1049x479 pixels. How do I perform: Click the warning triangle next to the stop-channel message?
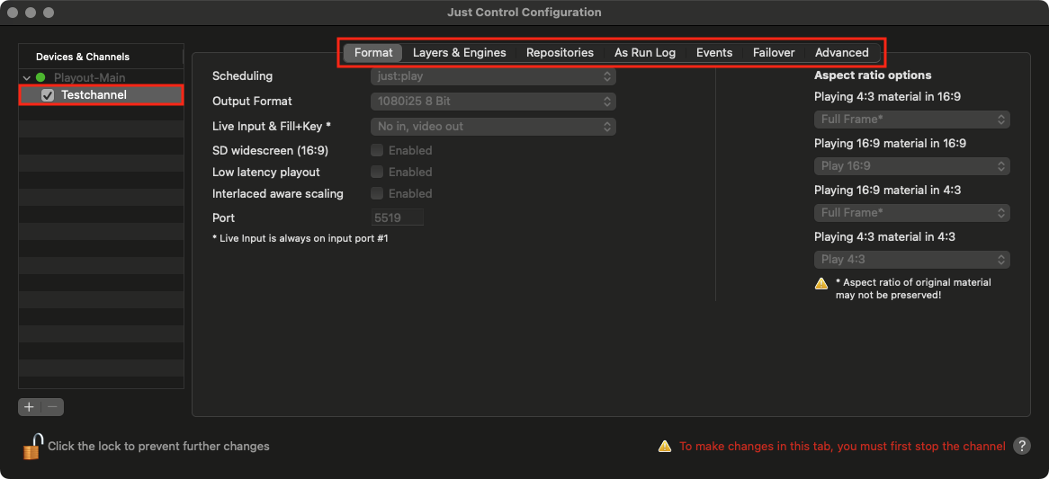(x=664, y=447)
